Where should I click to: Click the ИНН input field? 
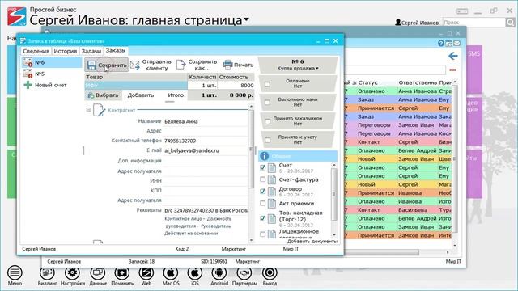click(x=206, y=181)
